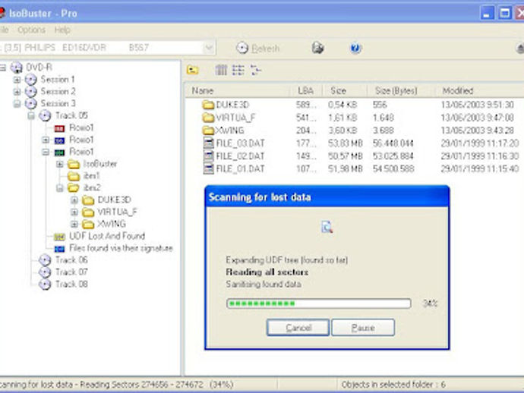Collapse the ibis2 folder node
524x393 pixels.
(x=59, y=188)
